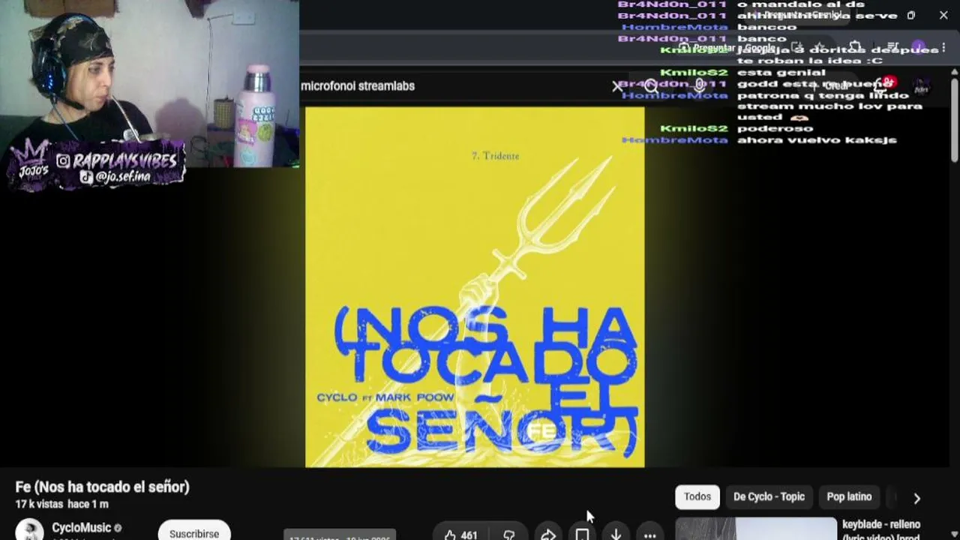Click the chat message bancoo
This screenshot has width=960, height=540.
click(766, 27)
